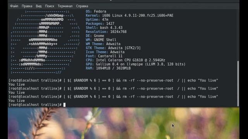Click the Packages: 1427 line

point(100,24)
